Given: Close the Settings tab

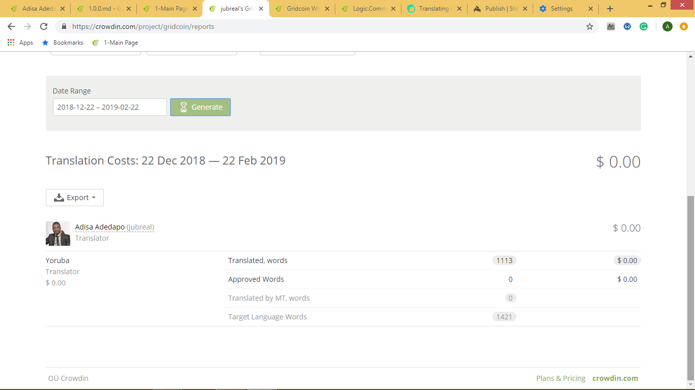Looking at the screenshot, I should (x=591, y=9).
